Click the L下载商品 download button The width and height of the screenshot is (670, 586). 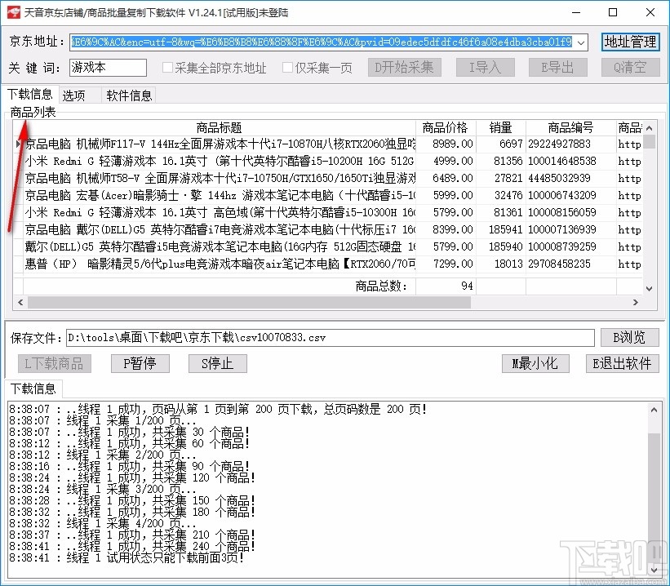tap(52, 364)
